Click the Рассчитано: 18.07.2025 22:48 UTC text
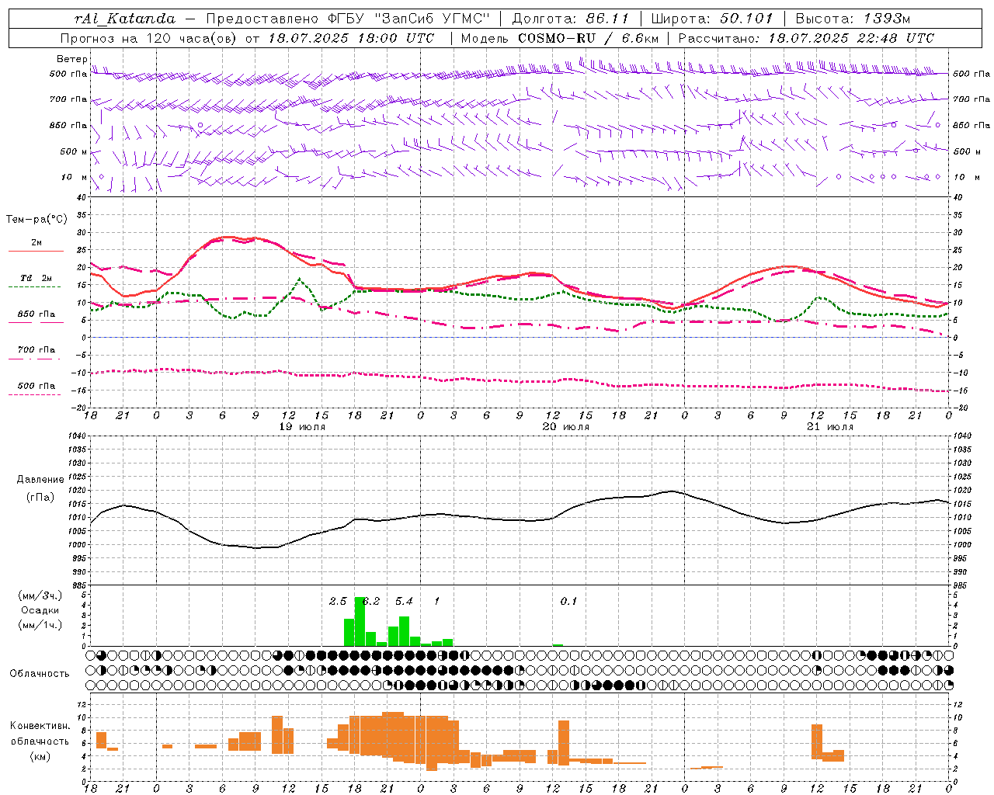994x795 pixels. pos(806,38)
